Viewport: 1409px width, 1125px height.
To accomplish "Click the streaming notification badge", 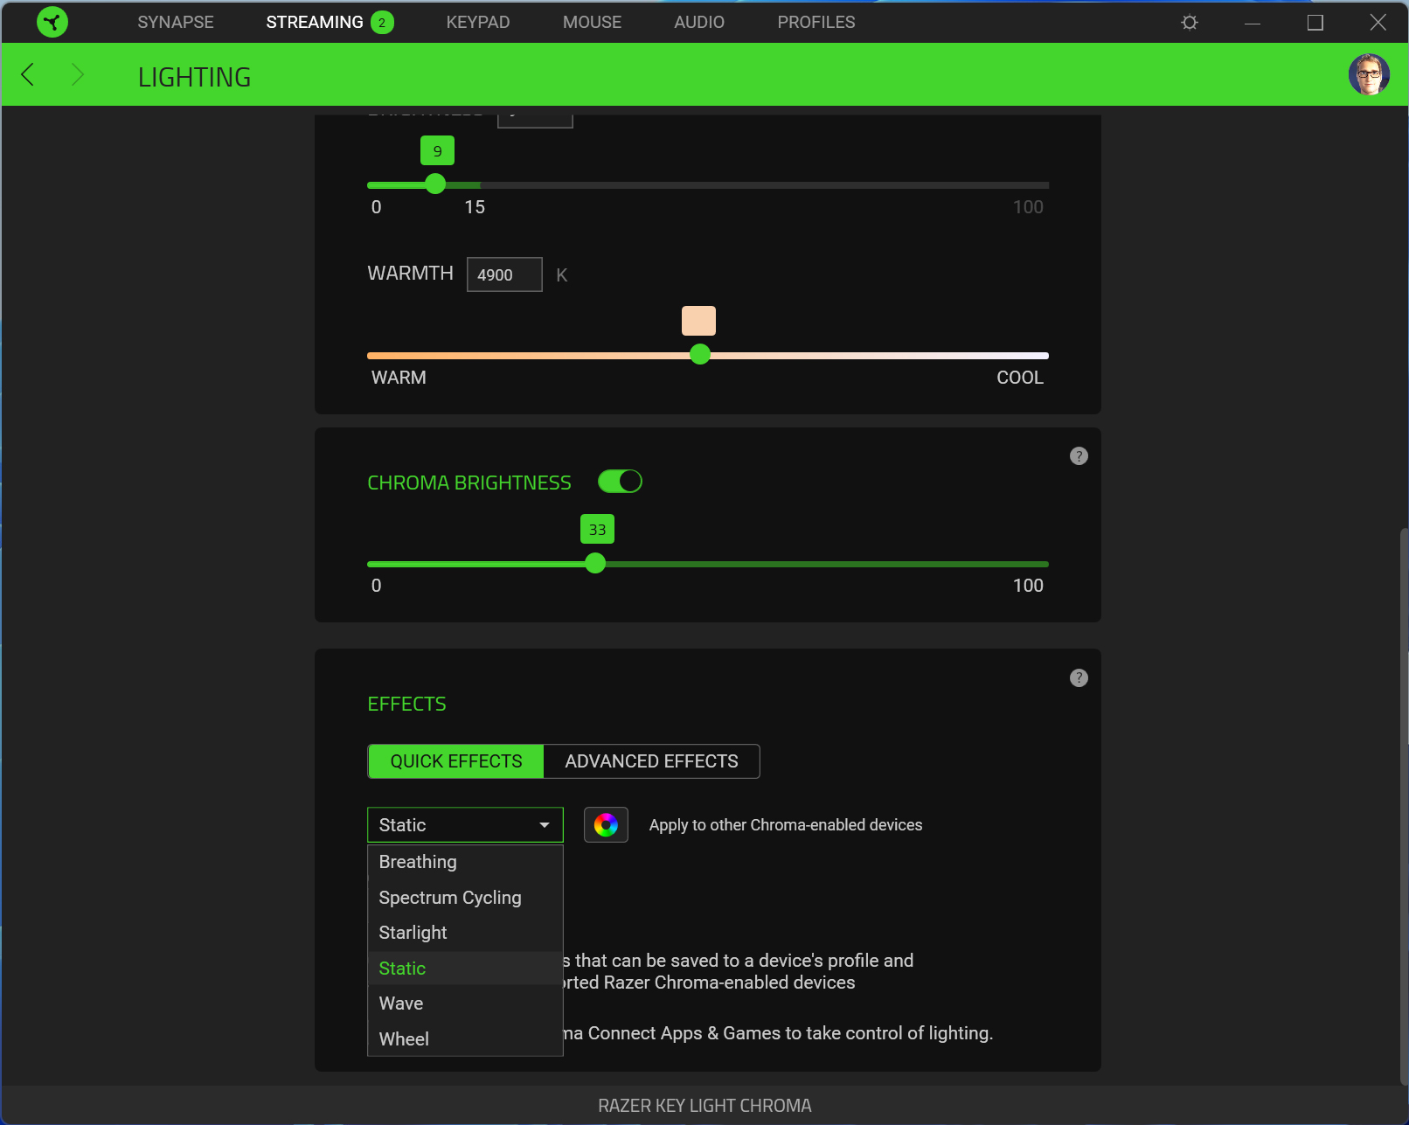I will pos(382,23).
